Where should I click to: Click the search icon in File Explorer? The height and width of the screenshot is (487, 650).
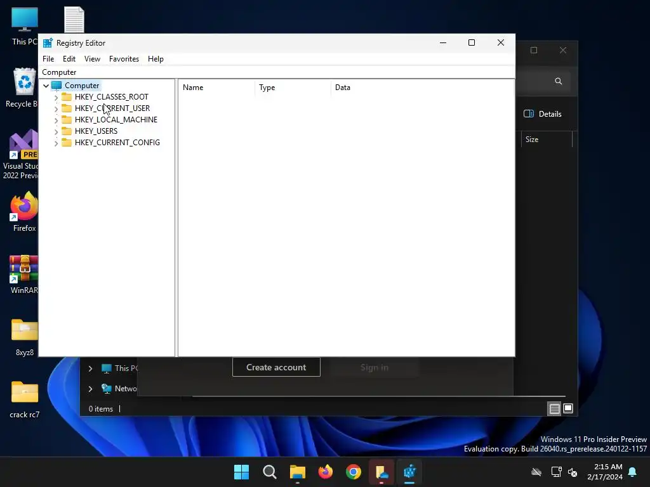(559, 81)
